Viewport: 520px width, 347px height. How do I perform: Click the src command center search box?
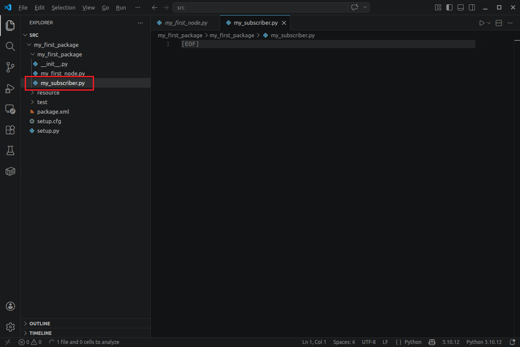tap(260, 7)
